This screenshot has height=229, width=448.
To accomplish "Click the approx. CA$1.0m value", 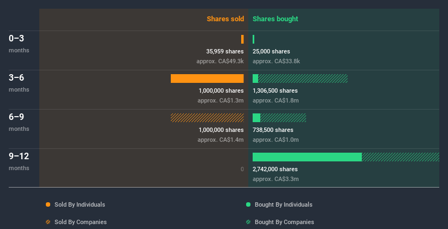I will (x=276, y=140).
